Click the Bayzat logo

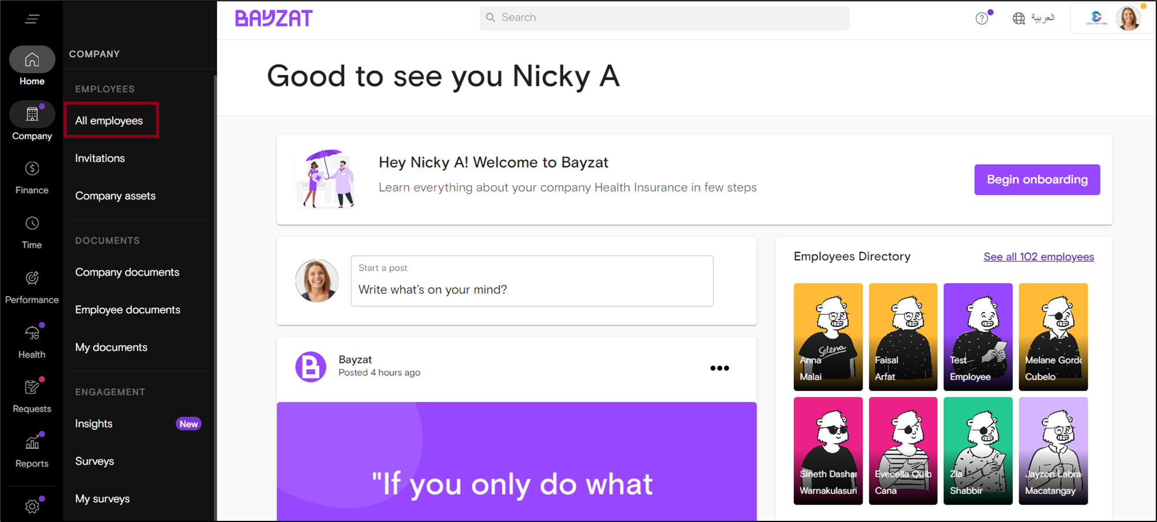274,18
